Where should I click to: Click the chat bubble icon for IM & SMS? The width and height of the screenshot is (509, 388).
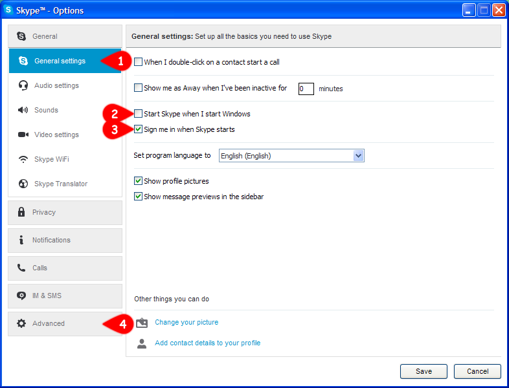coord(21,296)
